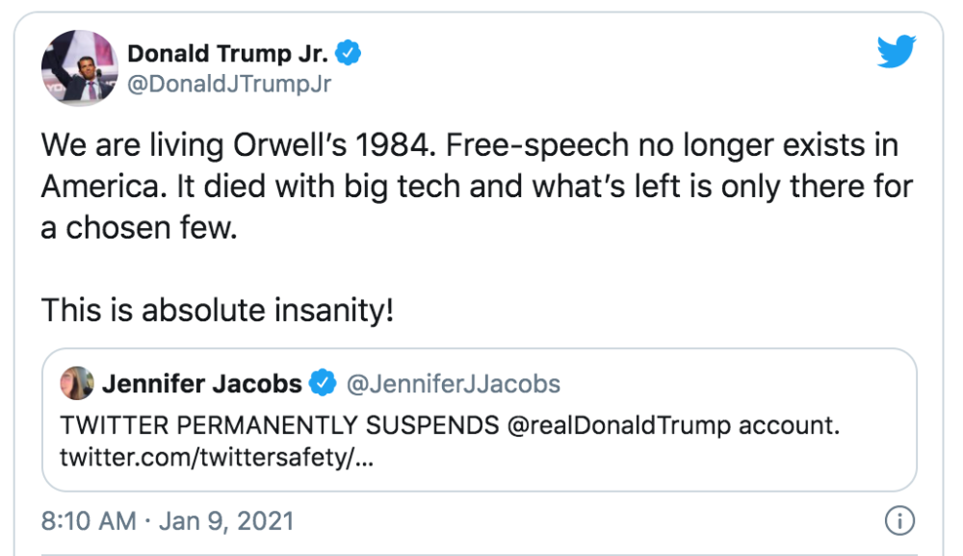963x556 pixels.
Task: Open Donald Trump Jr.'s profile picture
Action: click(79, 67)
